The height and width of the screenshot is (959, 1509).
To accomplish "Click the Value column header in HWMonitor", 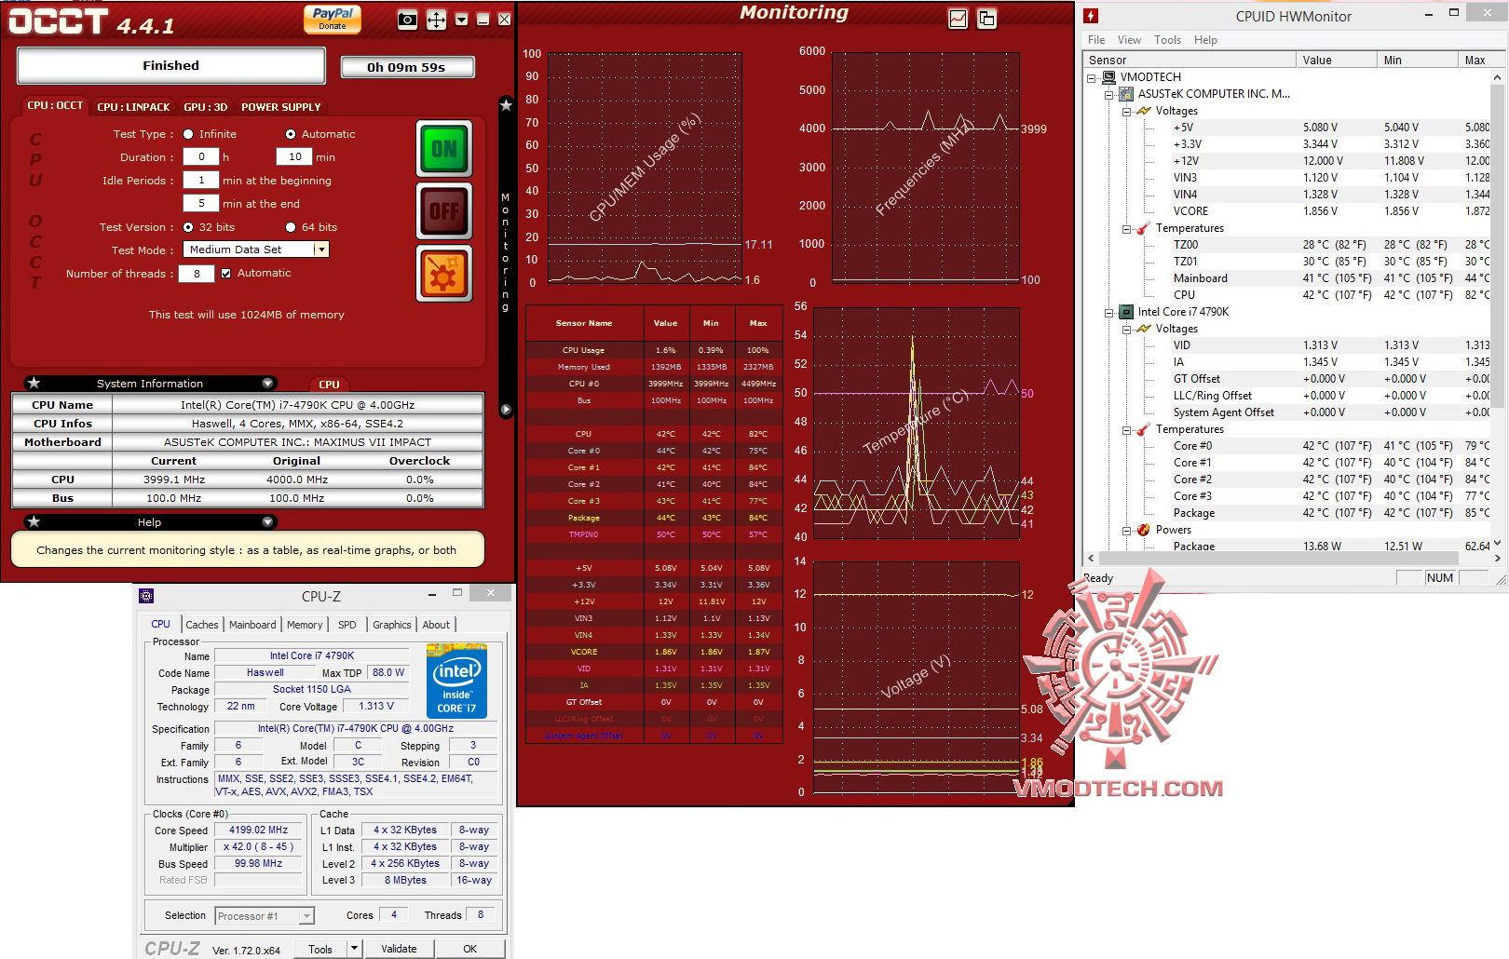I will tap(1336, 61).
